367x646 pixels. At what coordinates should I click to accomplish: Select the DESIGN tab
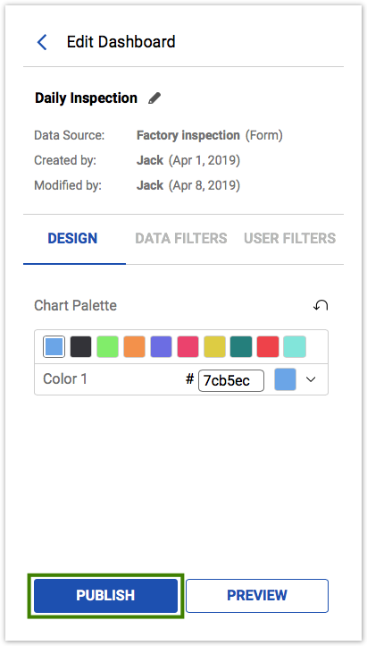tap(72, 238)
